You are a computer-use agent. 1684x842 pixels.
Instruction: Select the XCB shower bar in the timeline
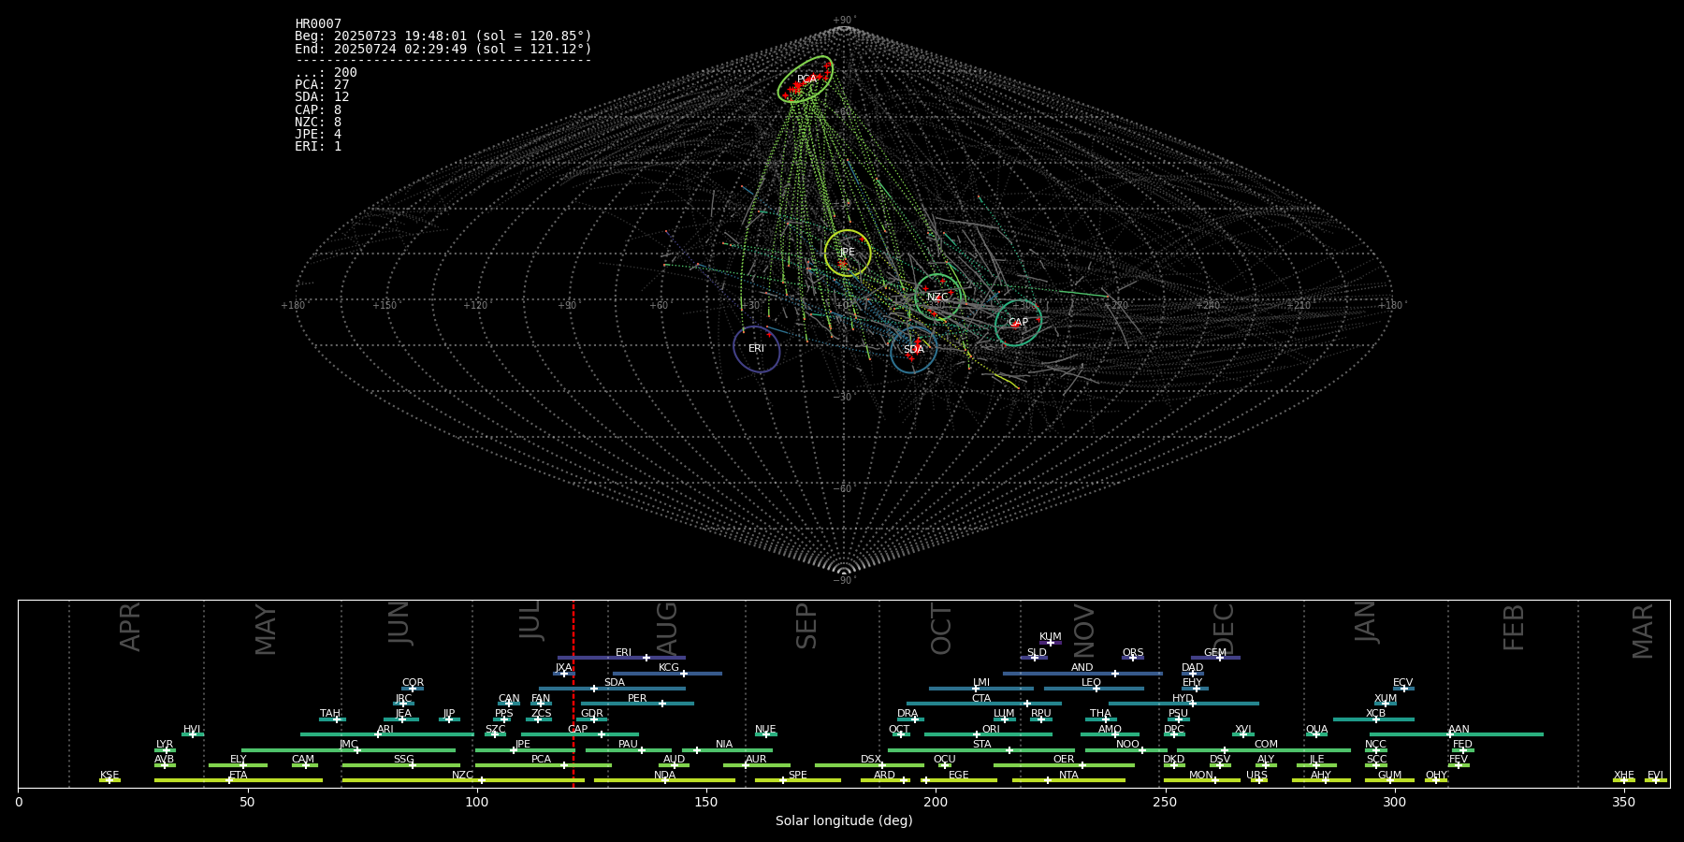click(1373, 719)
